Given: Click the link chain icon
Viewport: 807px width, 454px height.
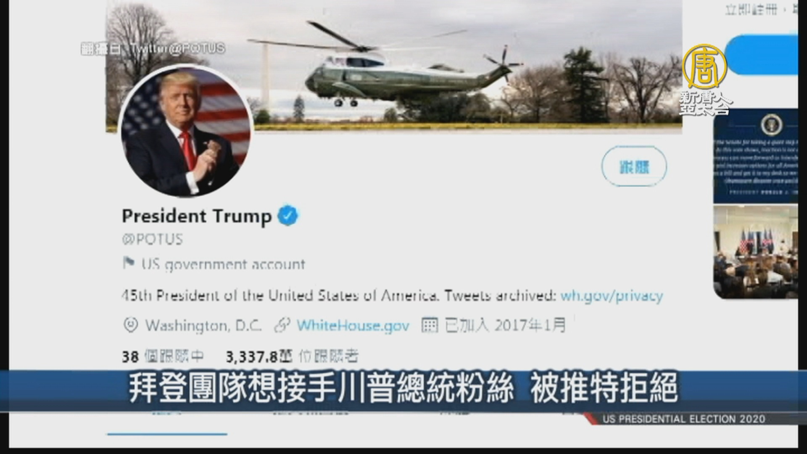Looking at the screenshot, I should point(282,325).
